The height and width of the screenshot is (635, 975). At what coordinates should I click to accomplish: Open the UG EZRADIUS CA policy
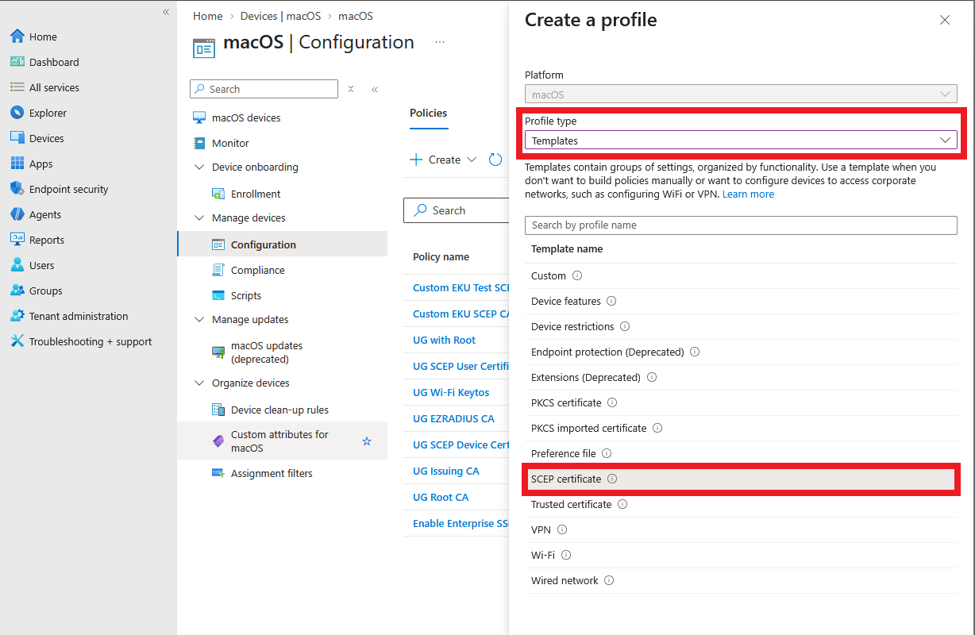(453, 418)
